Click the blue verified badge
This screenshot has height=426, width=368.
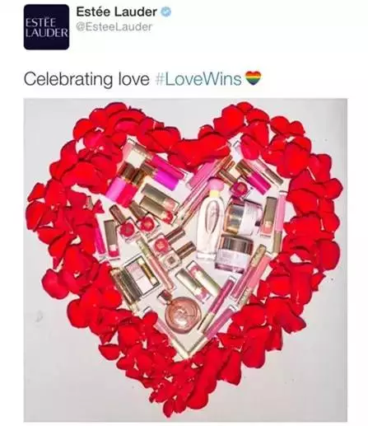tap(165, 12)
